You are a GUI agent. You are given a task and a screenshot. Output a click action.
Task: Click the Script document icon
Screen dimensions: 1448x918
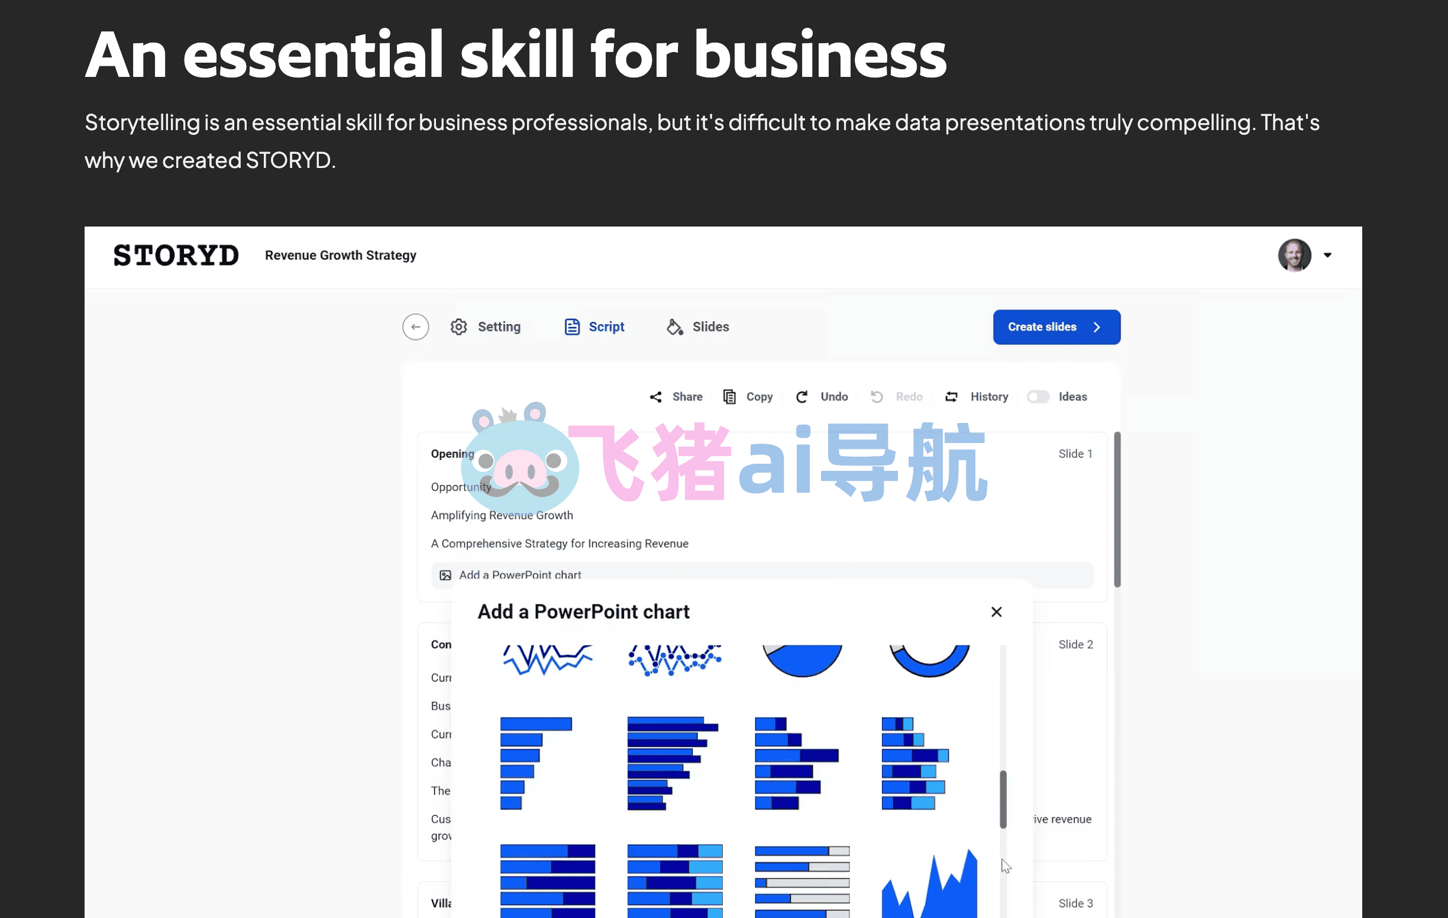click(x=570, y=326)
